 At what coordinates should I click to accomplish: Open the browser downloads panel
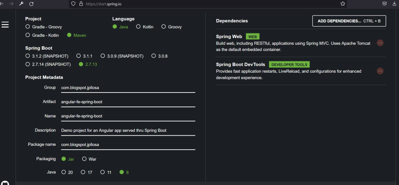(x=395, y=3)
